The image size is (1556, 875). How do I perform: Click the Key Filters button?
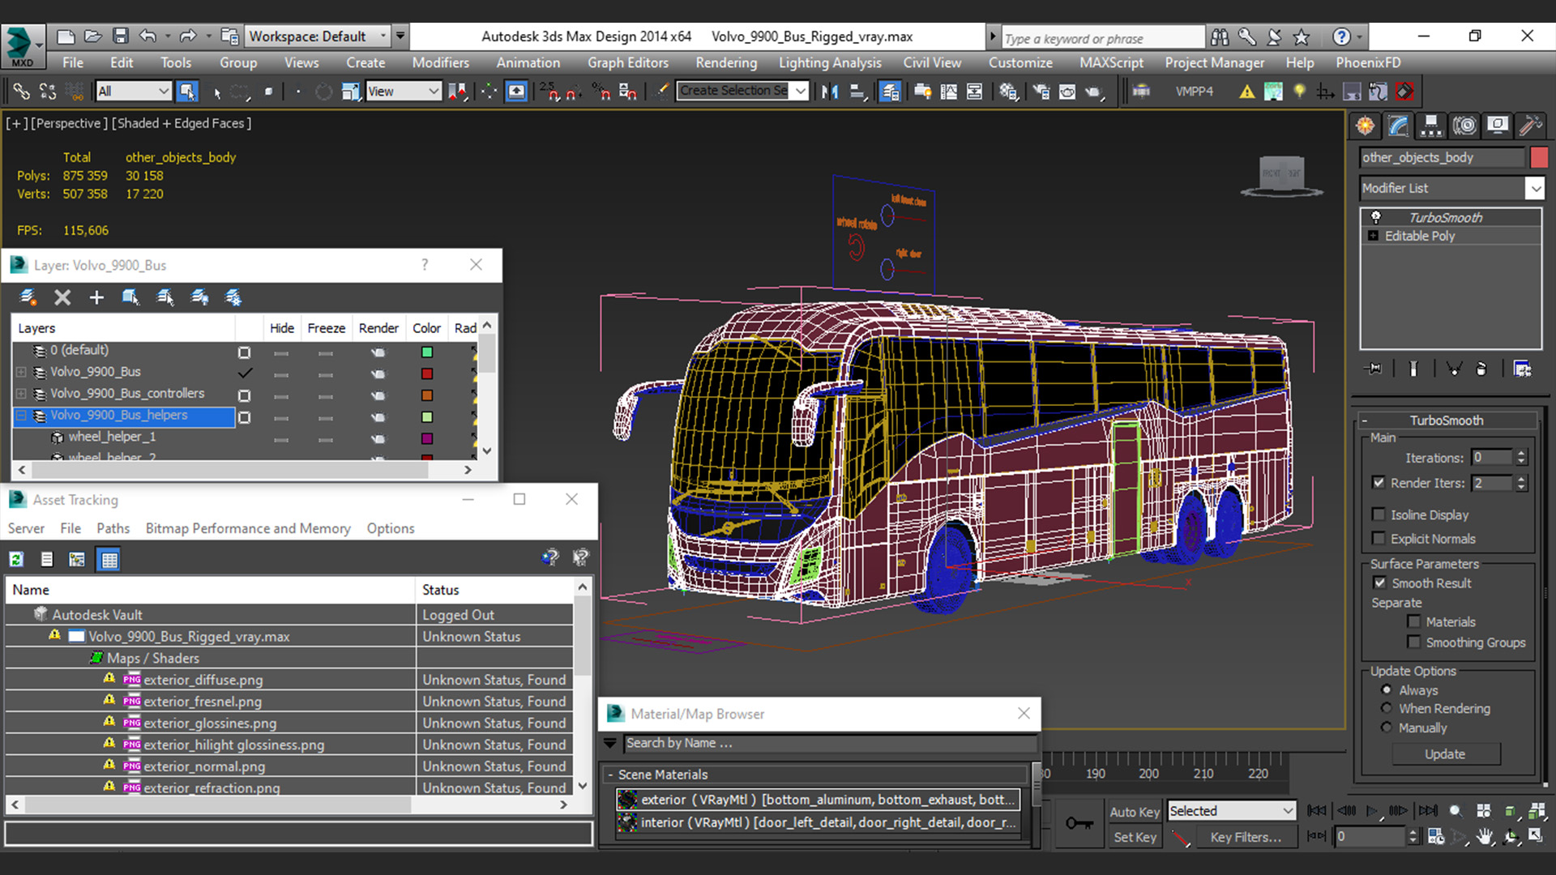pos(1246,837)
